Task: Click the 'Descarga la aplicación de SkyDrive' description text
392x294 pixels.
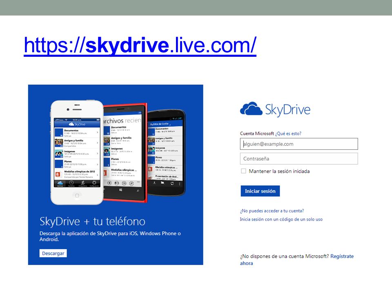Action: click(x=110, y=236)
